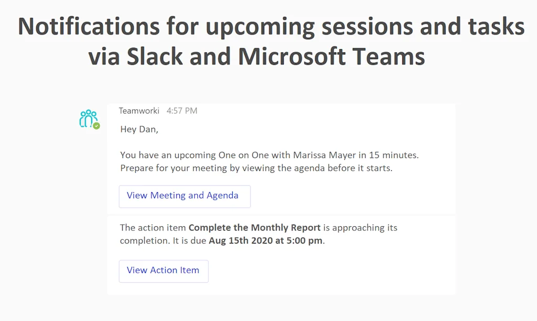This screenshot has height=321, width=537.
Task: Click the View Meeting and Agenda button
Action: [184, 195]
